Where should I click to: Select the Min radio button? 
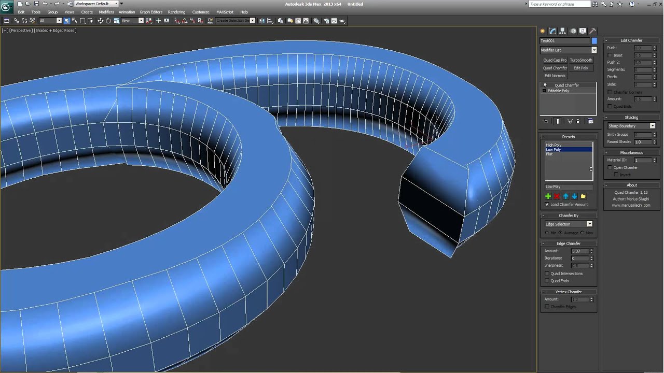point(547,233)
